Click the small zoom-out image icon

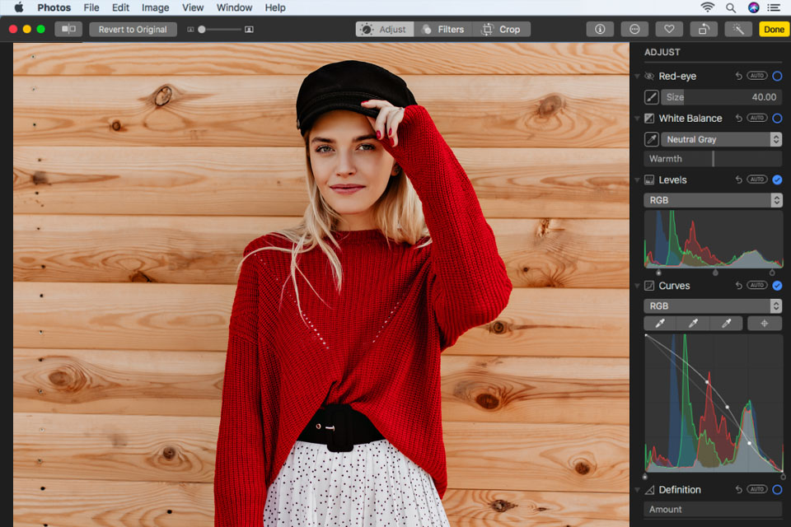click(190, 30)
